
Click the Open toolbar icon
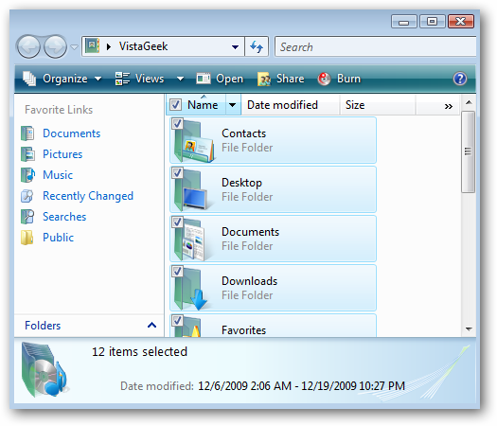(x=204, y=79)
